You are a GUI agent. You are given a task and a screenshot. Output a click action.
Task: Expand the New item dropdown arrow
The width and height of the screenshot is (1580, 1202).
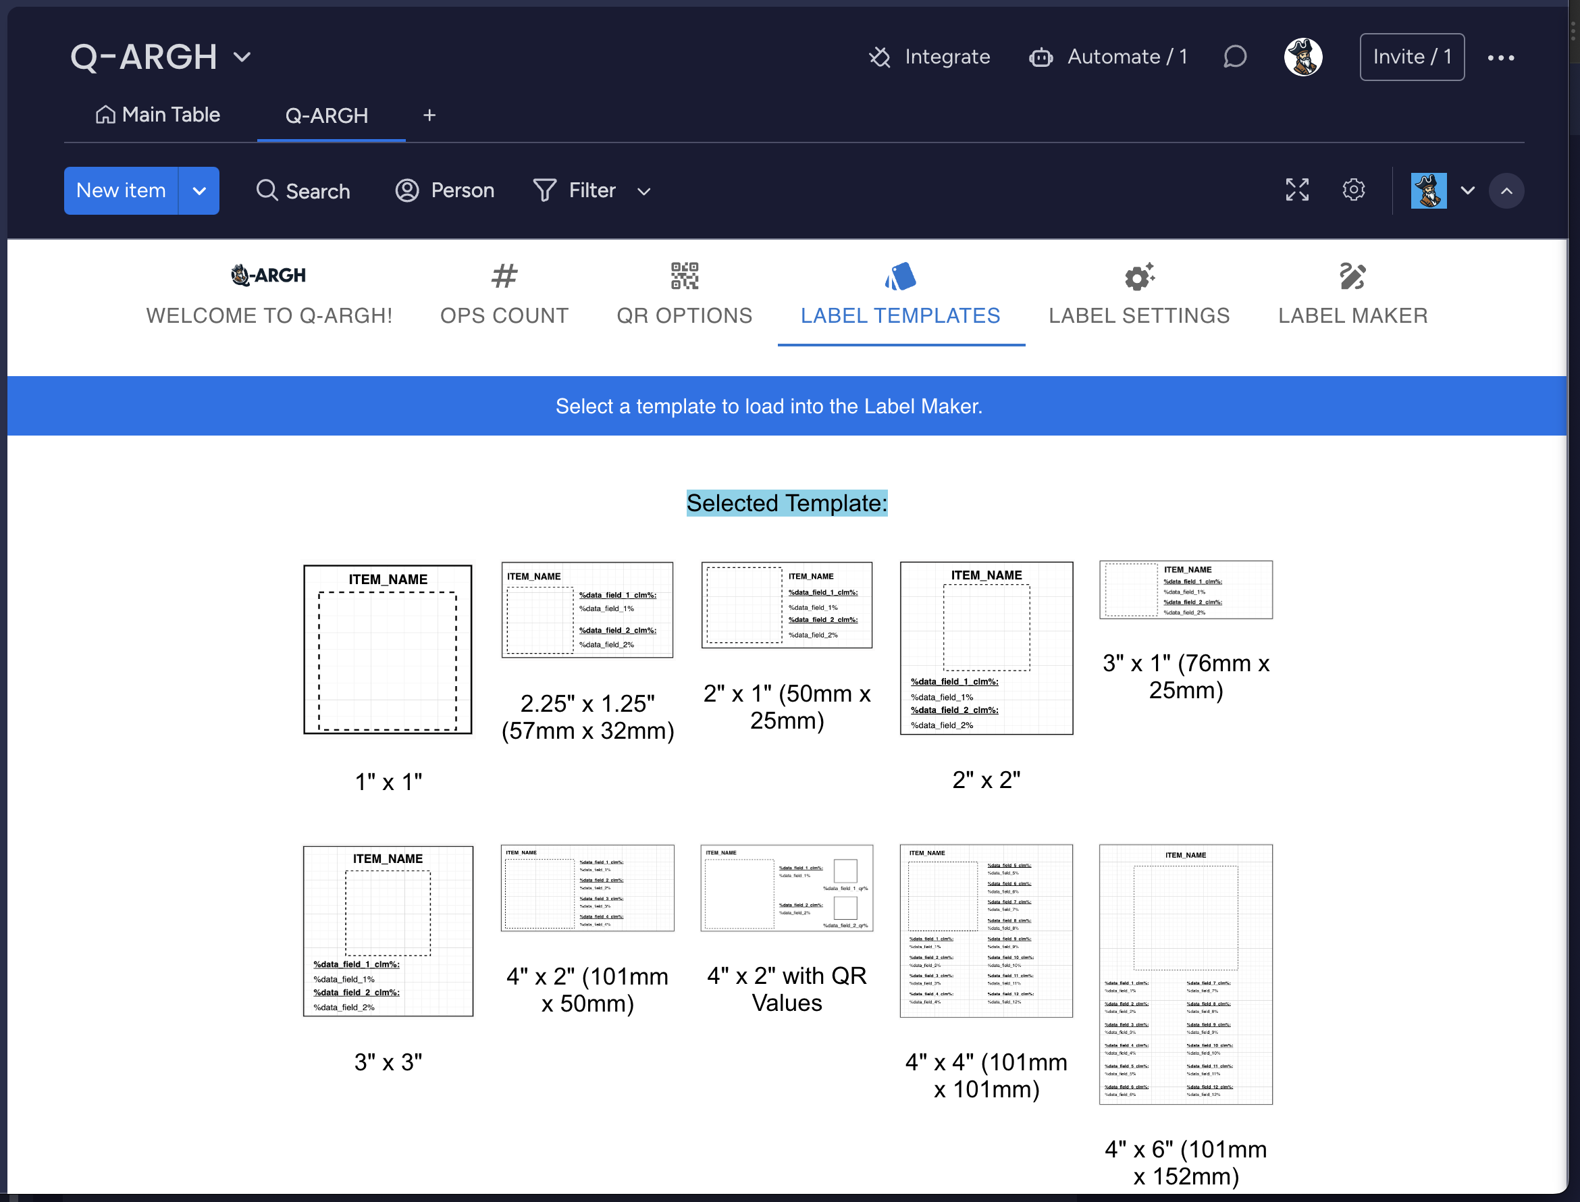tap(199, 190)
